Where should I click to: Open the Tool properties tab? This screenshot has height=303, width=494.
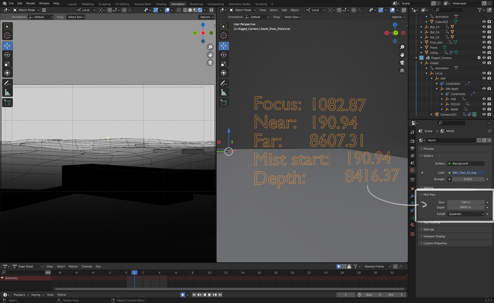point(412,132)
